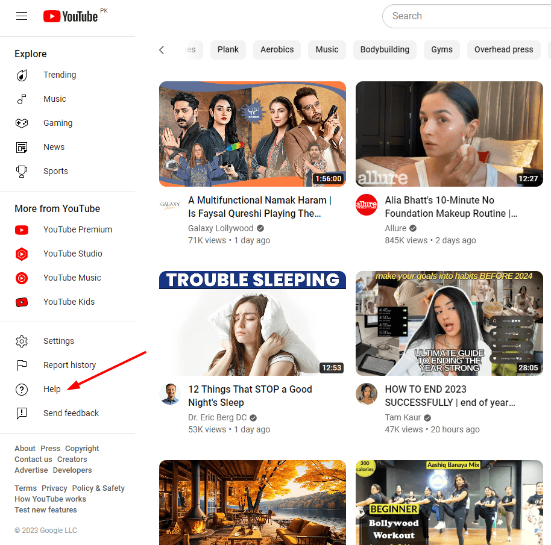Click the YouTube Premium icon
551x545 pixels.
[22, 230]
